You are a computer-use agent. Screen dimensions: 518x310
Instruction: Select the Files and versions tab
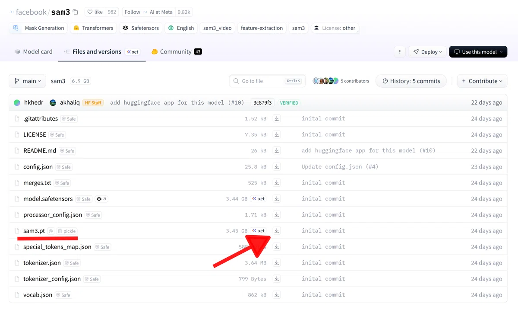(101, 51)
